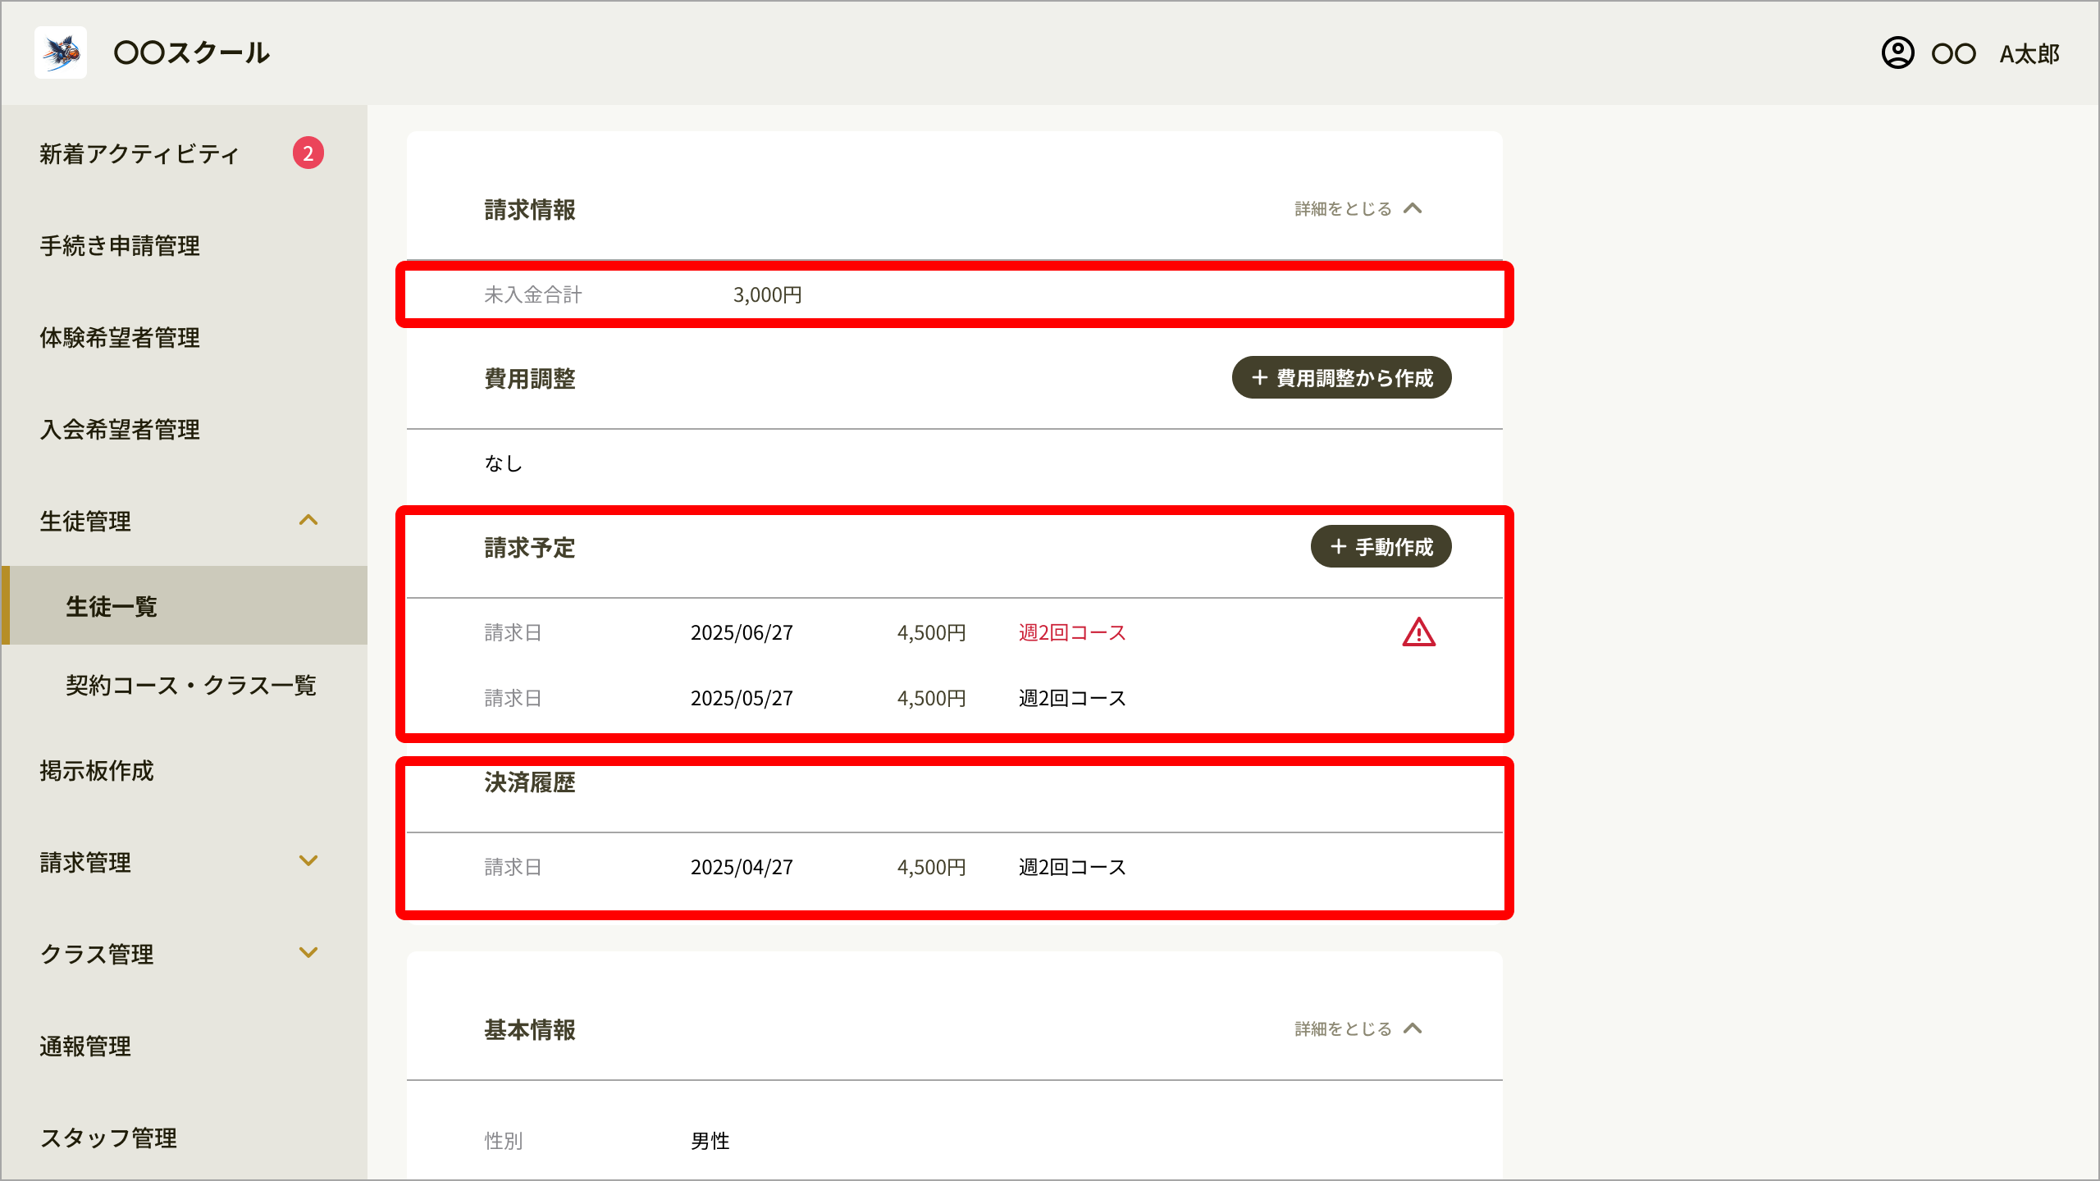Click the red warning triangle icon

pos(1418,632)
